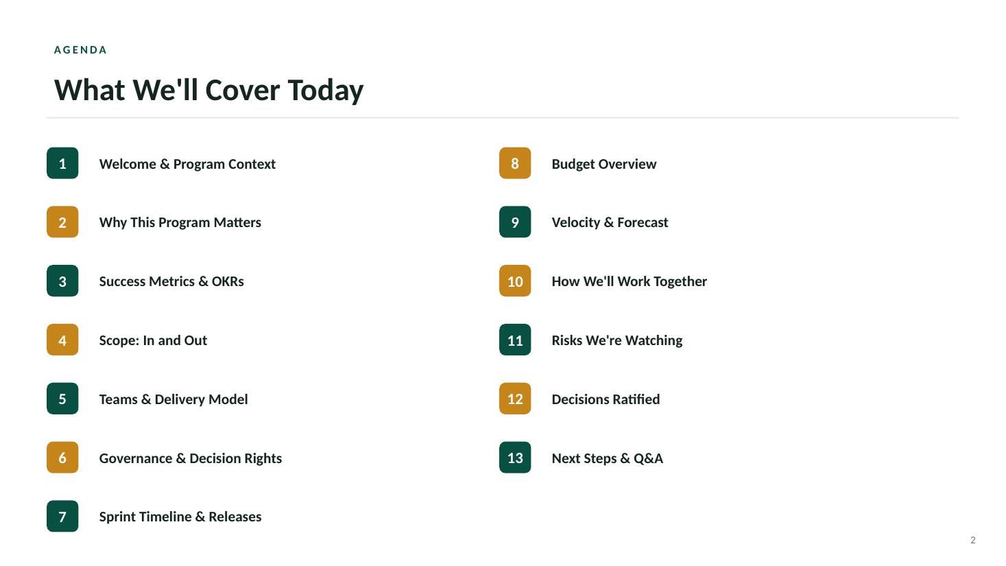The image size is (1006, 566).
Task: Click the gold number 8 badge
Action: click(515, 163)
